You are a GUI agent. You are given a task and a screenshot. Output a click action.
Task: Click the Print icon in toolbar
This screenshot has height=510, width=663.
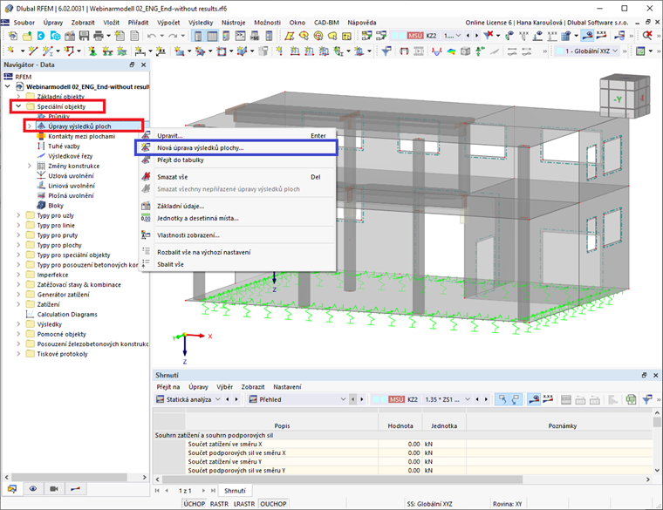tap(99, 37)
